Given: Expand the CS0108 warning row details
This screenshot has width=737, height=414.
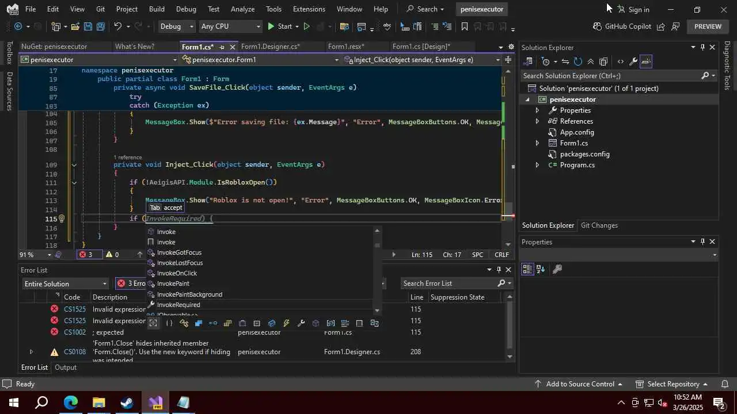Looking at the screenshot, I should click(x=31, y=352).
